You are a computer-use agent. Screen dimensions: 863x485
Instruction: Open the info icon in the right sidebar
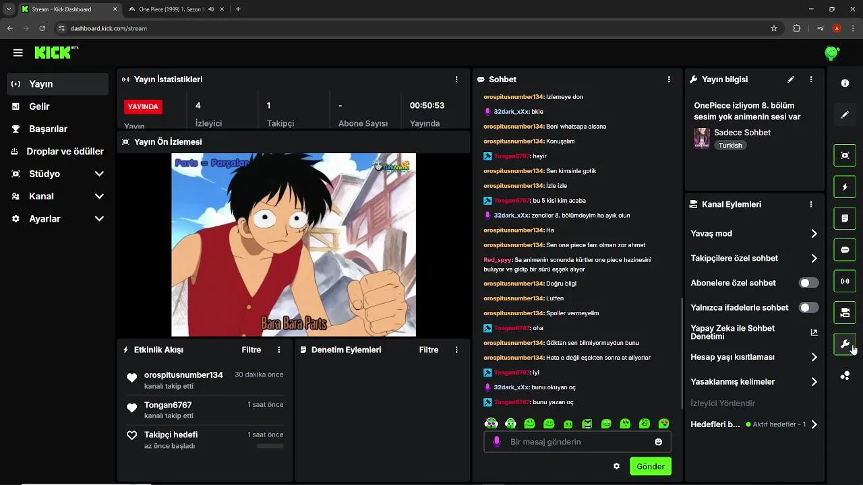coord(845,83)
